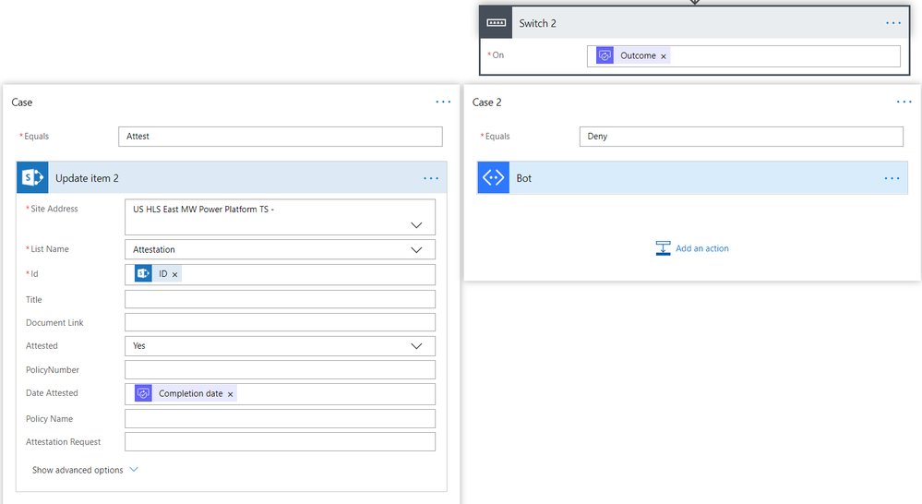
Task: Collapse the Update item 2 header
Action: (x=232, y=177)
